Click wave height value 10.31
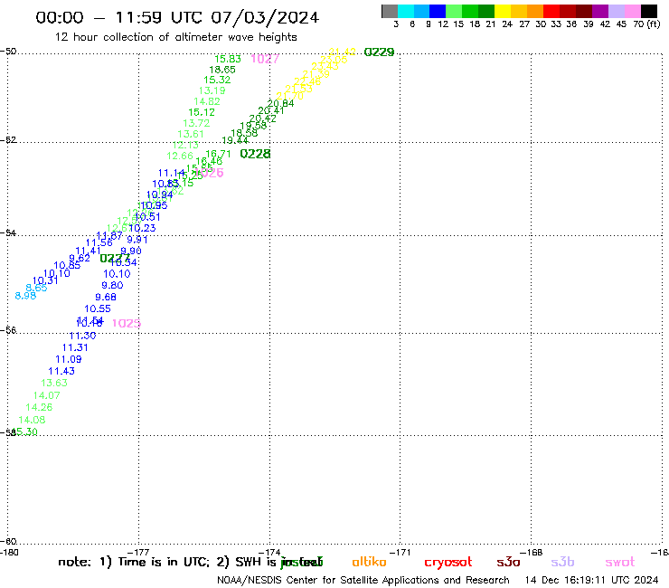 click(x=45, y=280)
